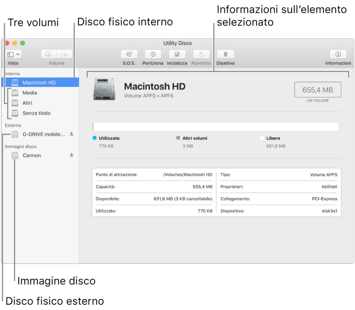Open Informazioni for the volume
Viewport: 355px width, 310px height.
[x=338, y=54]
